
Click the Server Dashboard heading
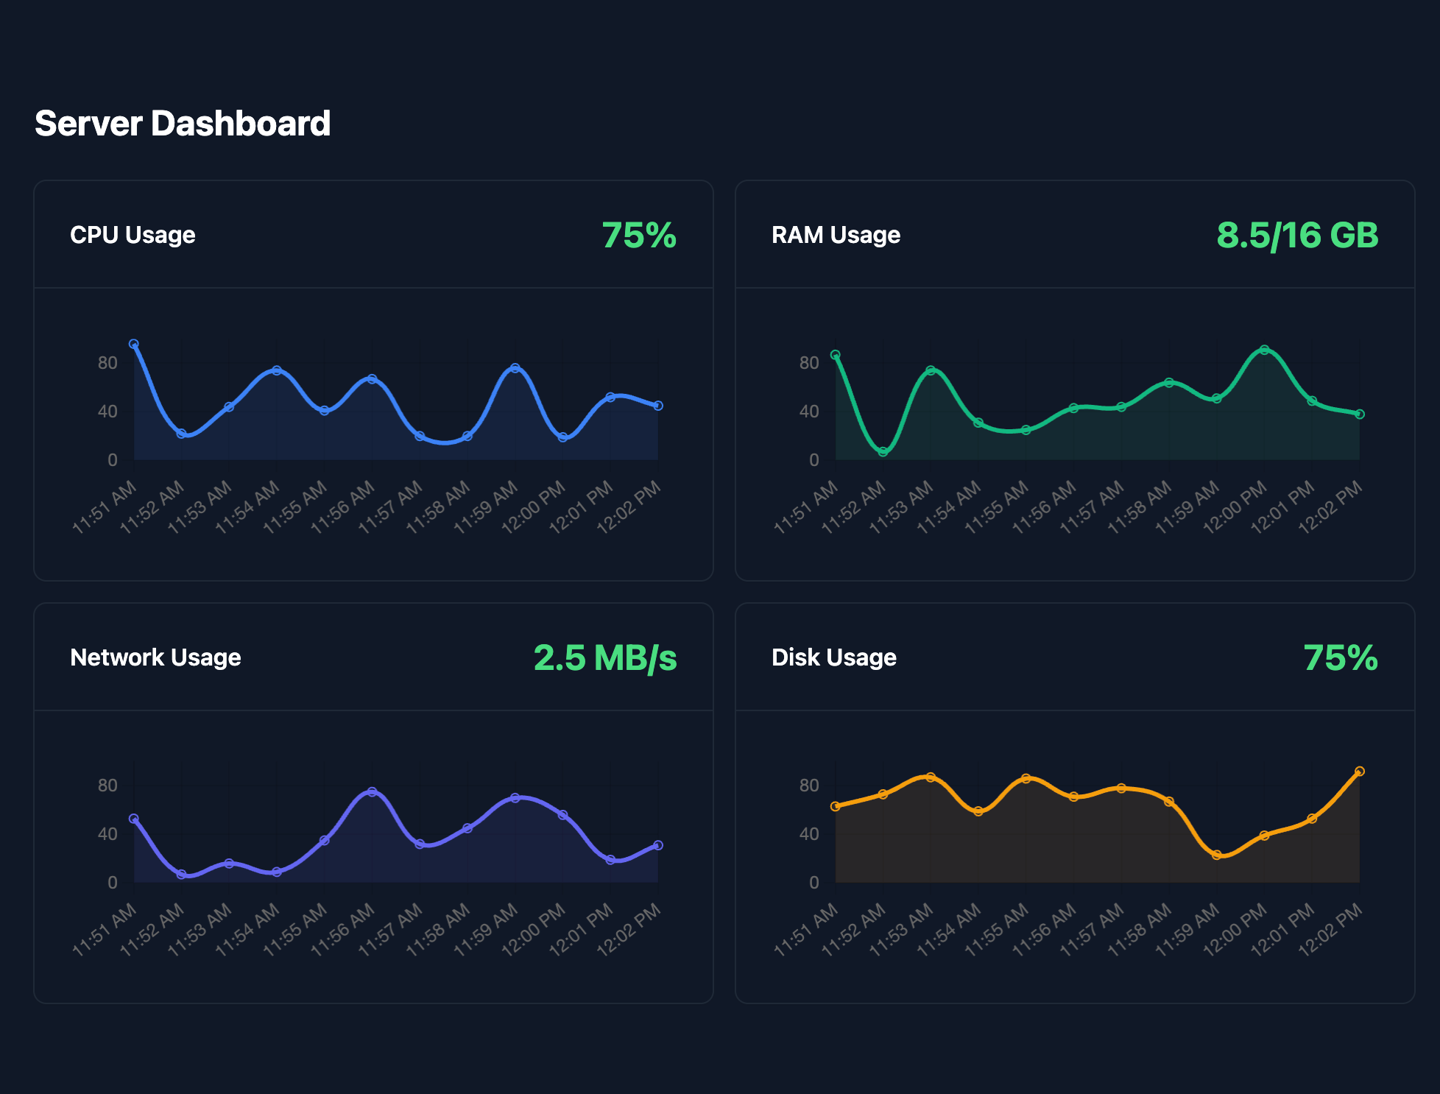pyautogui.click(x=183, y=123)
